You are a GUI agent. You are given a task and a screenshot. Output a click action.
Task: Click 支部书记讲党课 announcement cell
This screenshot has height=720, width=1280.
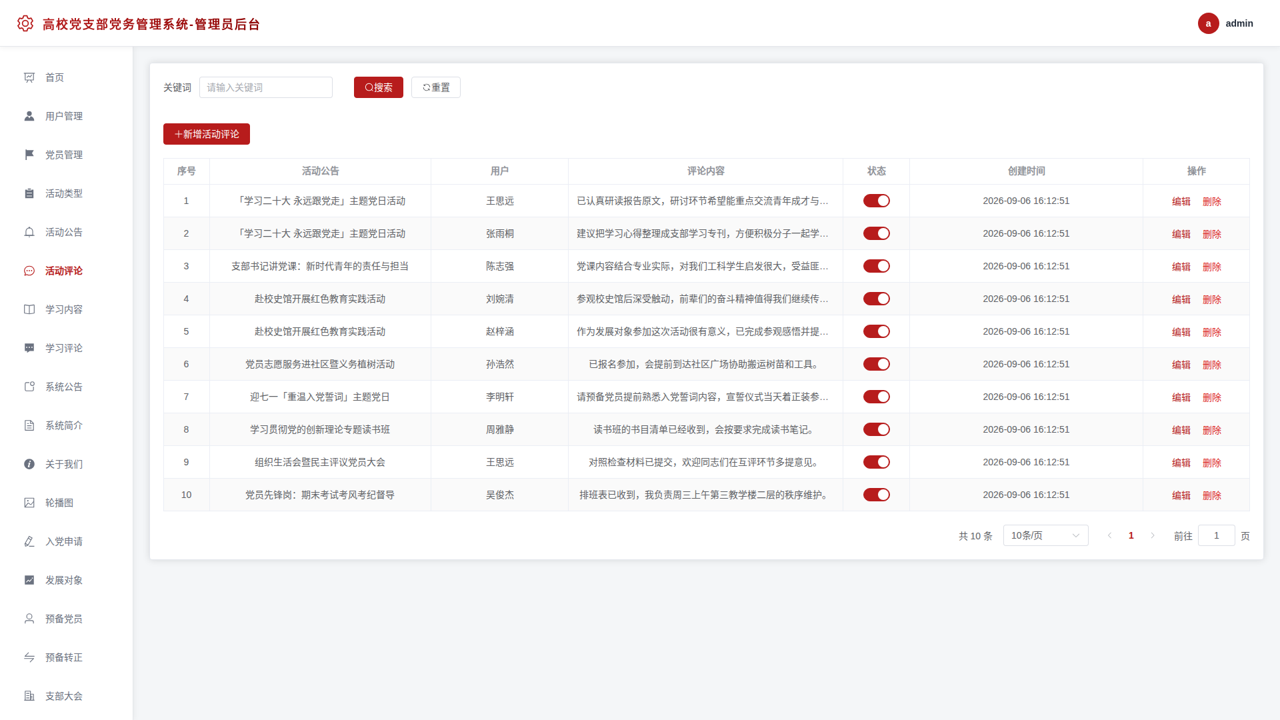(x=320, y=266)
